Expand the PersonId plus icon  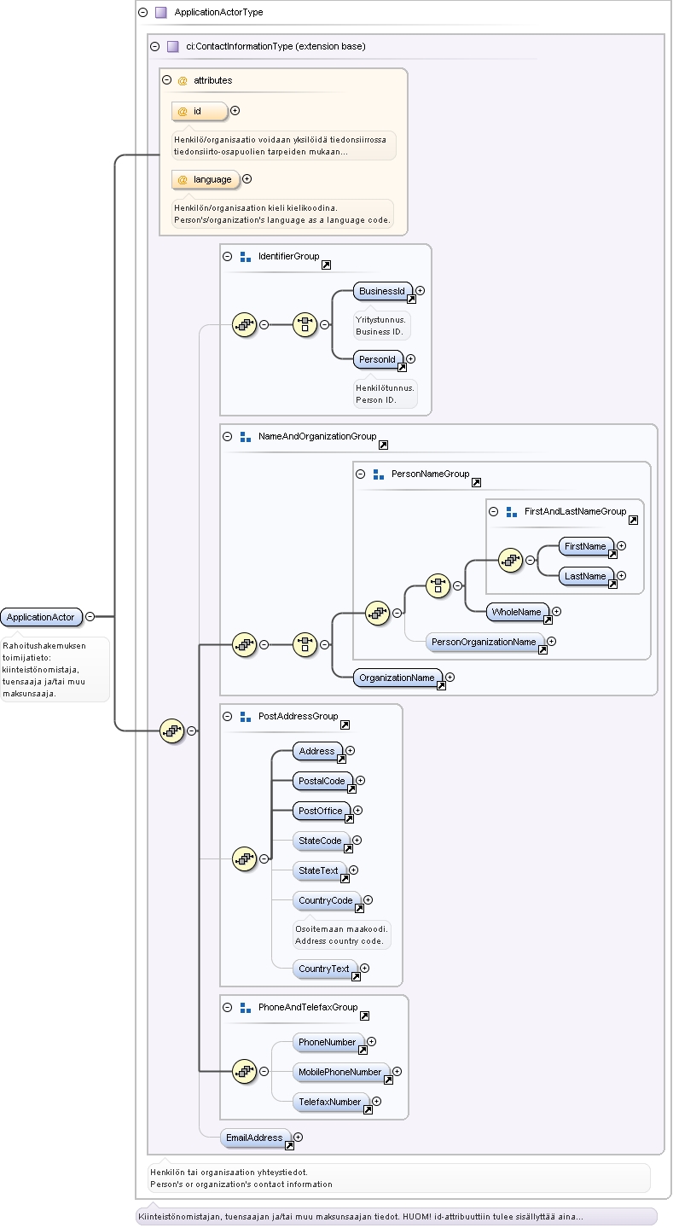(411, 360)
